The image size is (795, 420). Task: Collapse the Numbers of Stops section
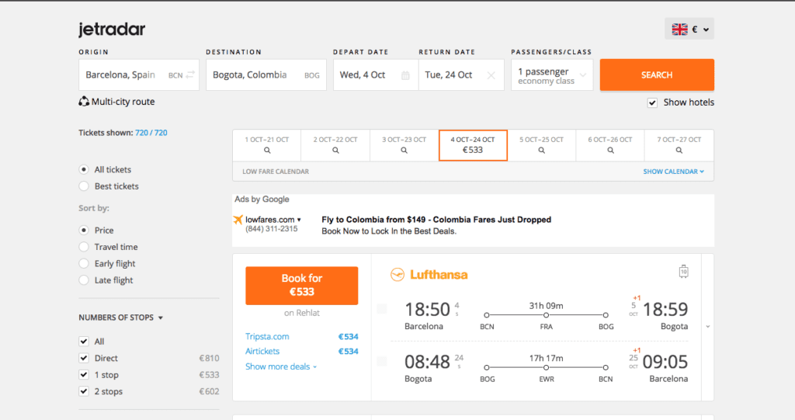pos(120,318)
